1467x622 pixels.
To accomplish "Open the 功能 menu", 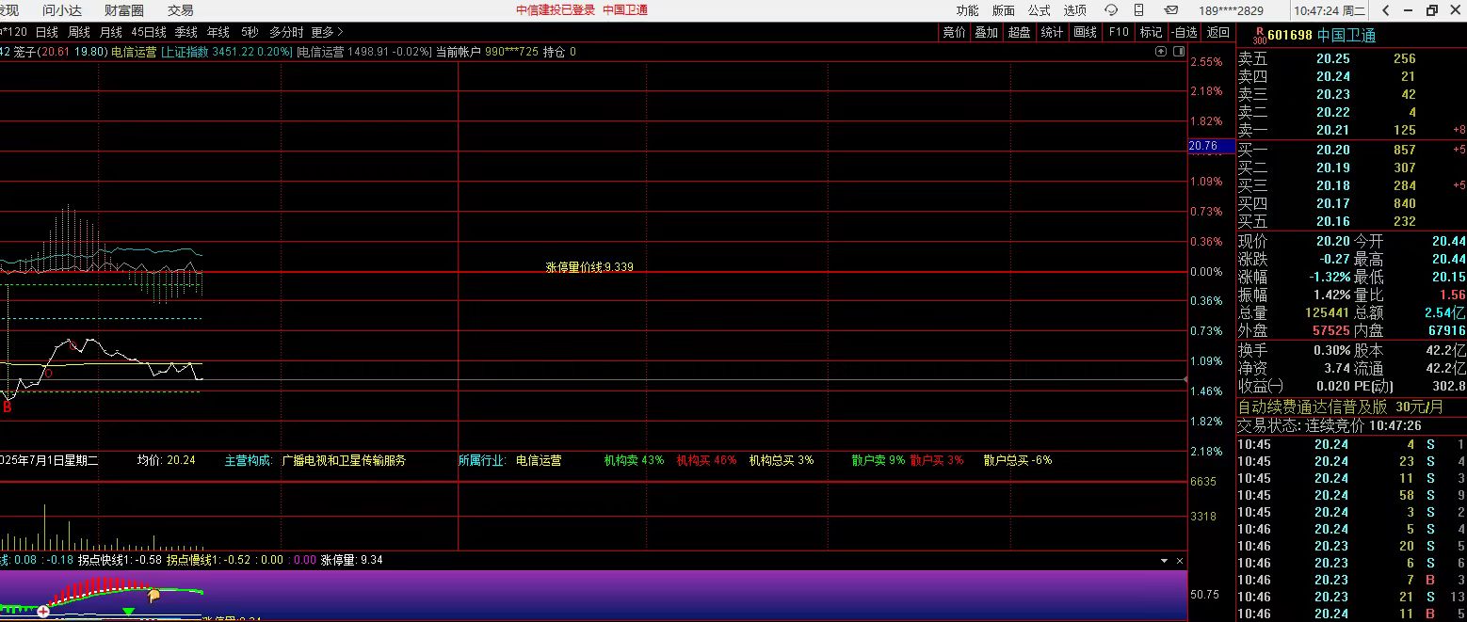I will pos(967,10).
